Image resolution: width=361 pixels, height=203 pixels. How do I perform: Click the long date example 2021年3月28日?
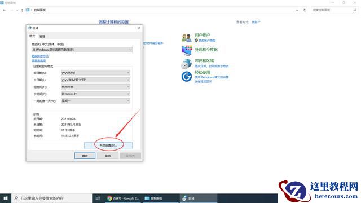71,125
